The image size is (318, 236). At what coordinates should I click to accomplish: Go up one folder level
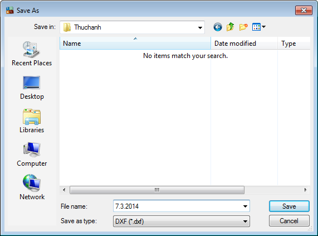pyautogui.click(x=230, y=27)
